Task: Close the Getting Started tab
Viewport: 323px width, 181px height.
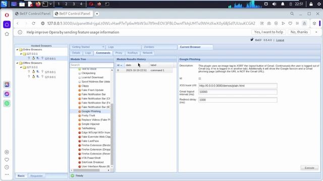Action: [x=103, y=47]
